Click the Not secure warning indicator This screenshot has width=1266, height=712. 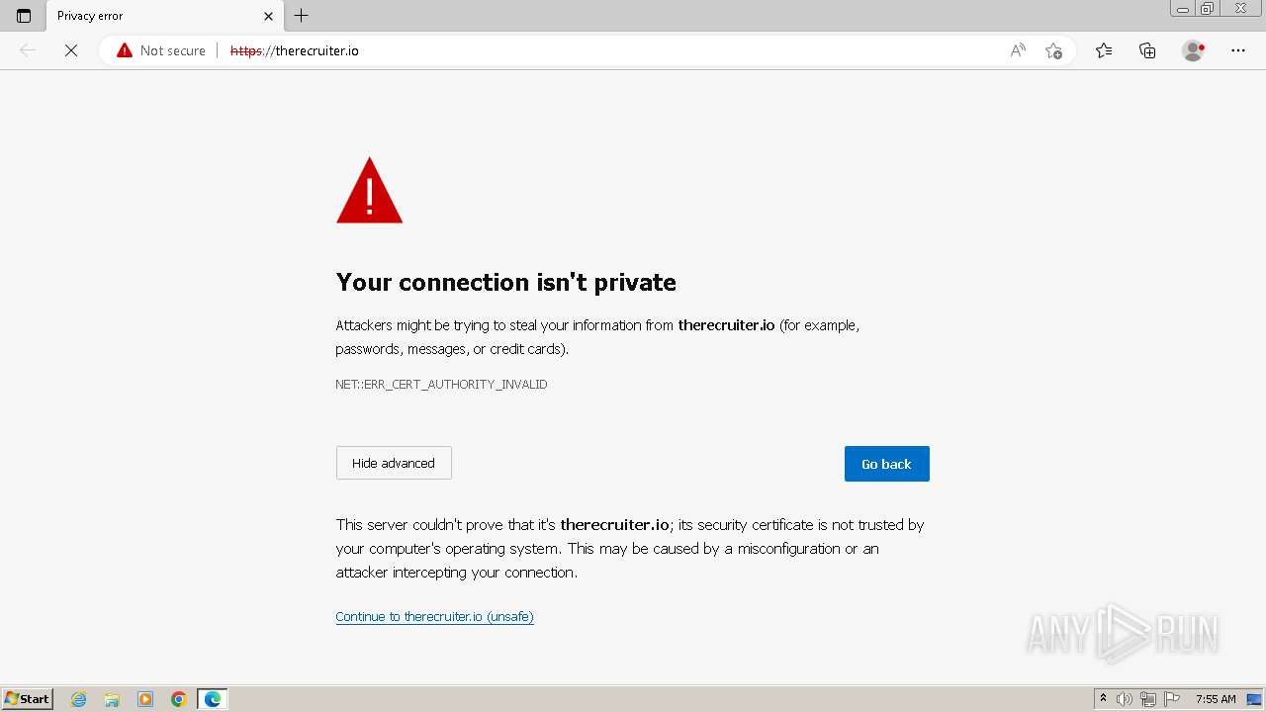[x=161, y=50]
